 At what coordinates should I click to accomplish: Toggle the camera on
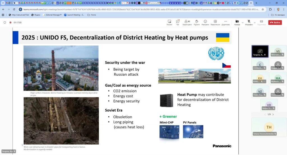point(237,22)
